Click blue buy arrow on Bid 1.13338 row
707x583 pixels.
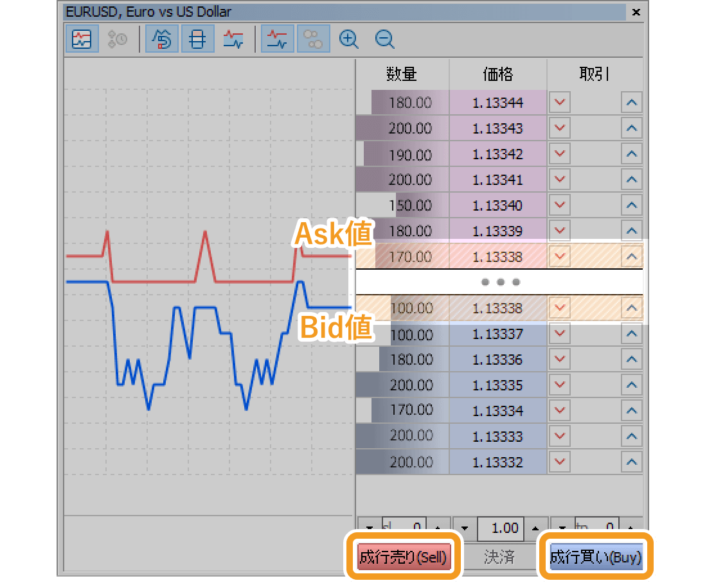(632, 308)
